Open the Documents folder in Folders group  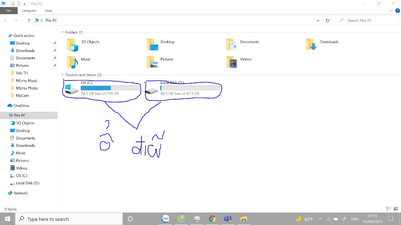pyautogui.click(x=232, y=45)
